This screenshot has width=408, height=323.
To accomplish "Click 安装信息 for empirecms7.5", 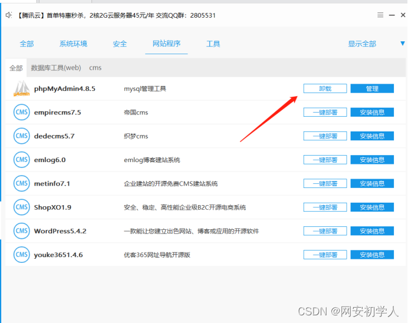I will click(x=372, y=113).
